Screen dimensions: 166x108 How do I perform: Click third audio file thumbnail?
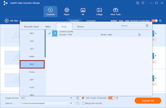(x=12, y=80)
